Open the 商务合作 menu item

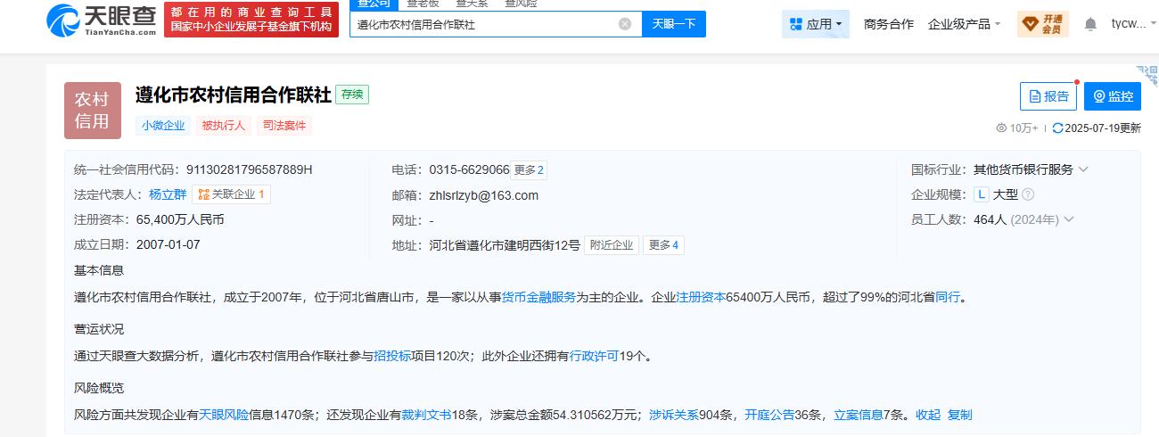point(889,24)
